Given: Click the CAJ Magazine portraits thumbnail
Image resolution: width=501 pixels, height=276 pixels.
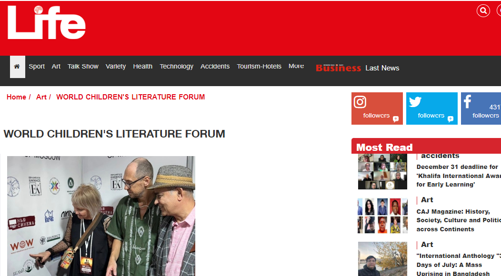Looking at the screenshot, I should click(383, 216).
